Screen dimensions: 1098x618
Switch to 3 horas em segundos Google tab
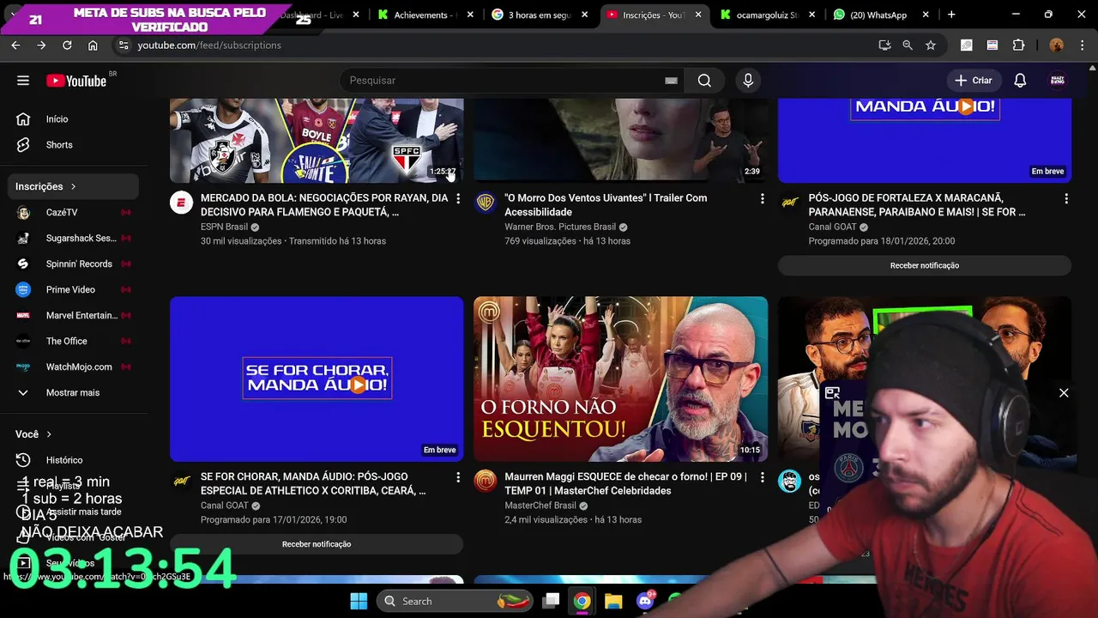pyautogui.click(x=540, y=15)
